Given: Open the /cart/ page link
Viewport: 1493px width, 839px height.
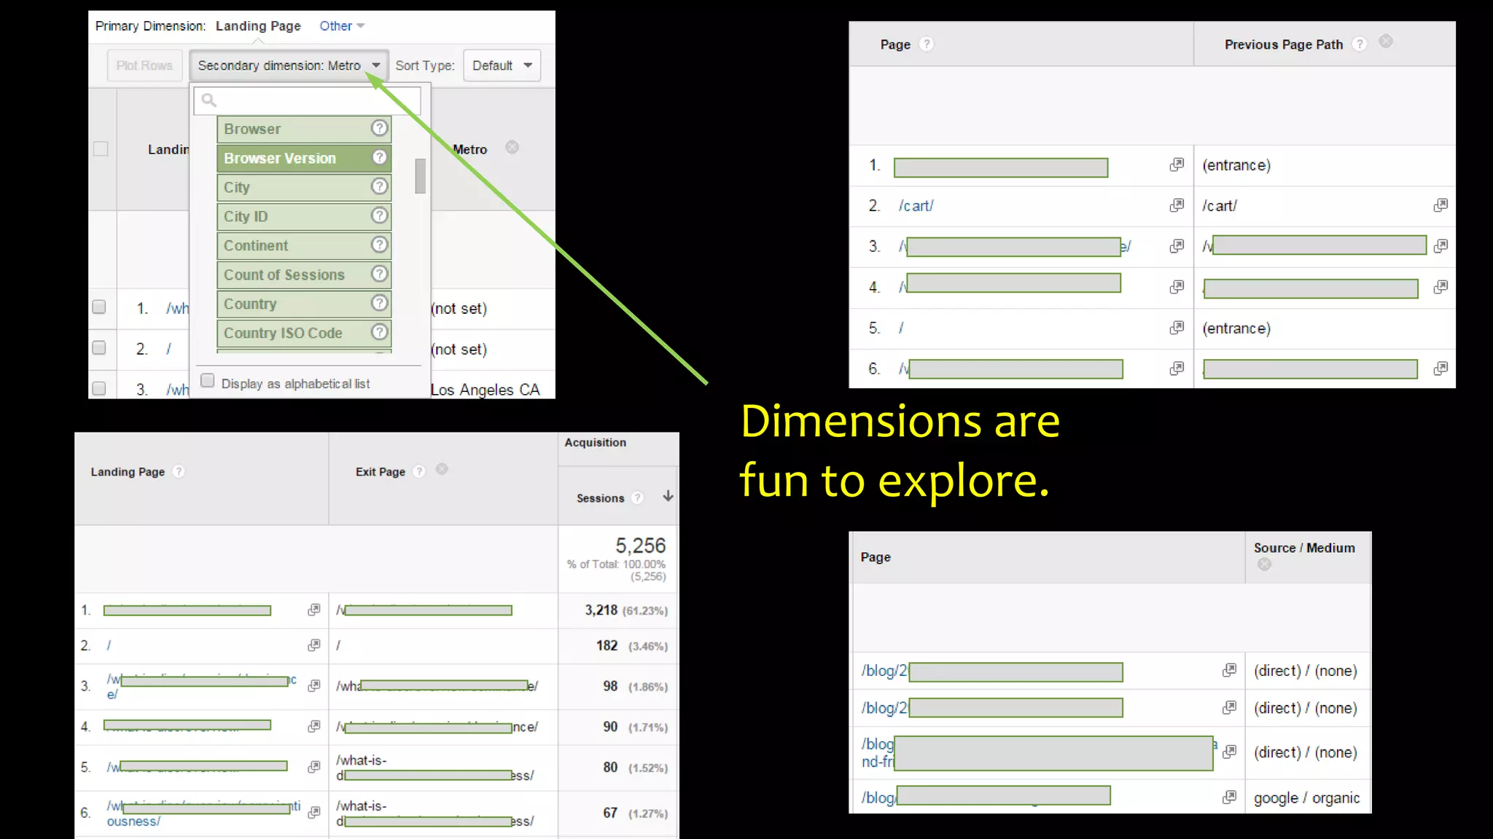Looking at the screenshot, I should (916, 205).
